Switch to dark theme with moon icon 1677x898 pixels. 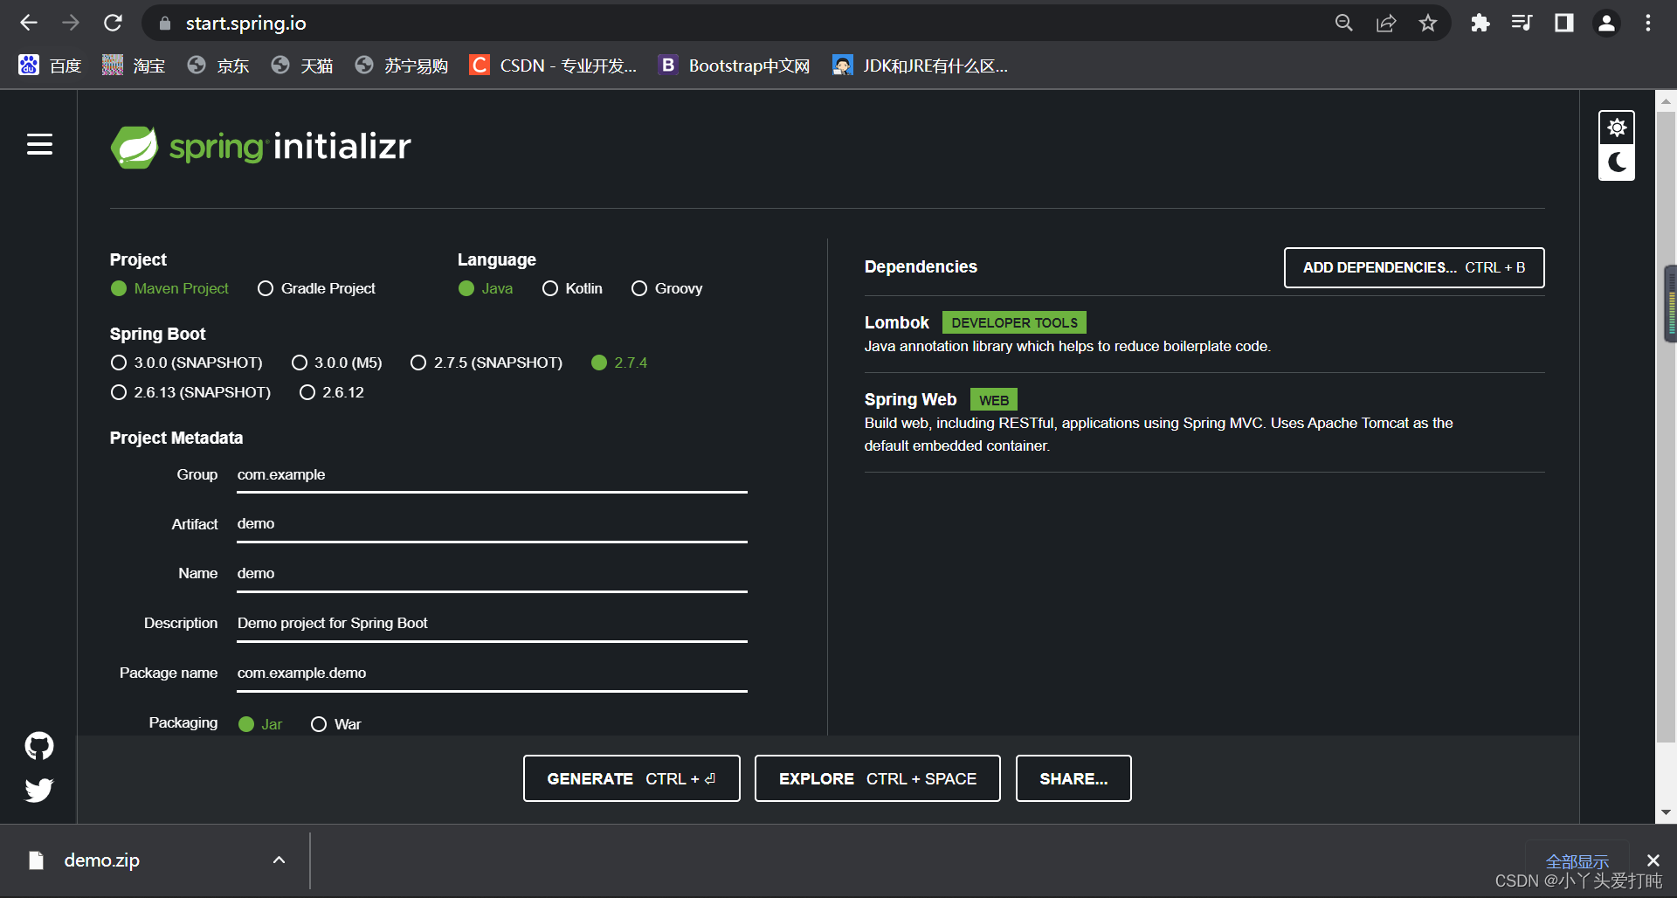pos(1617,162)
